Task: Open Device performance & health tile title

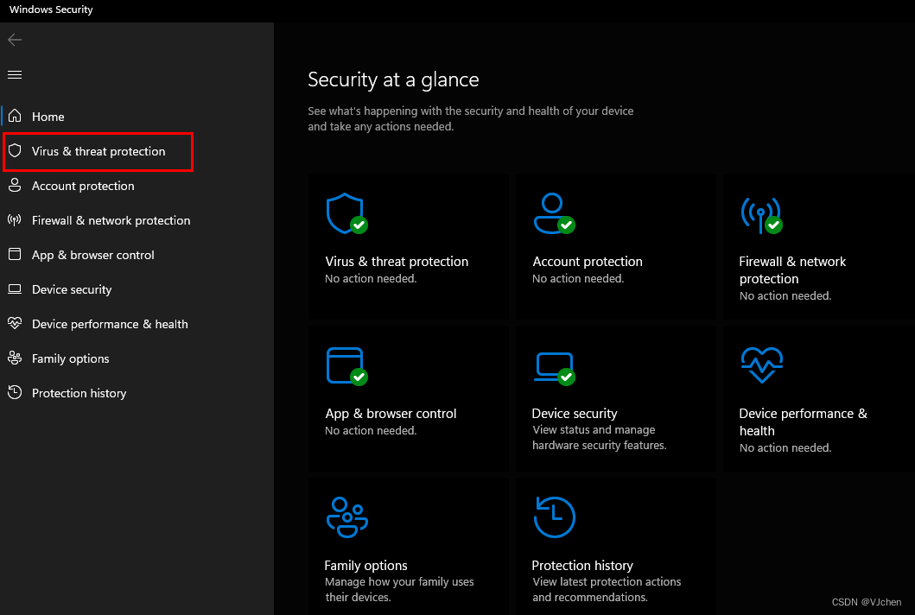Action: [803, 422]
